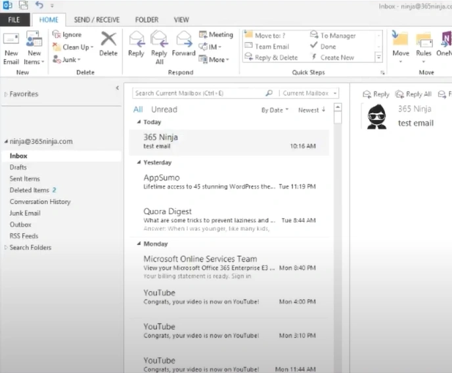Switch to the SEND / RECEIVE tab
Image resolution: width=452 pixels, height=373 pixels.
pyautogui.click(x=97, y=20)
